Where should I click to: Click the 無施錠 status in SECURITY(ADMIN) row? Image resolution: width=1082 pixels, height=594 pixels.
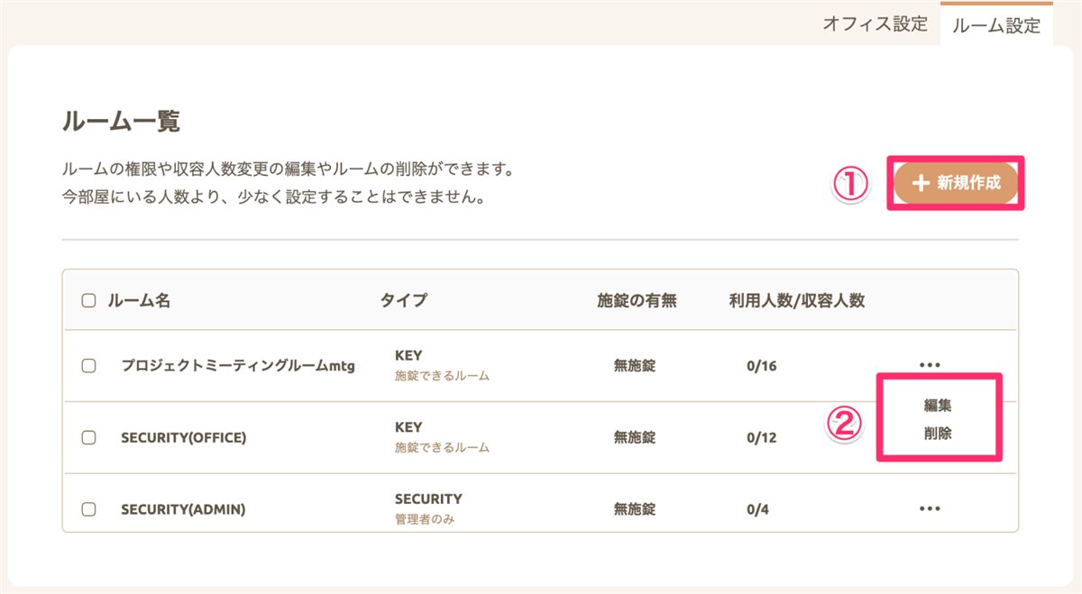pos(635,509)
